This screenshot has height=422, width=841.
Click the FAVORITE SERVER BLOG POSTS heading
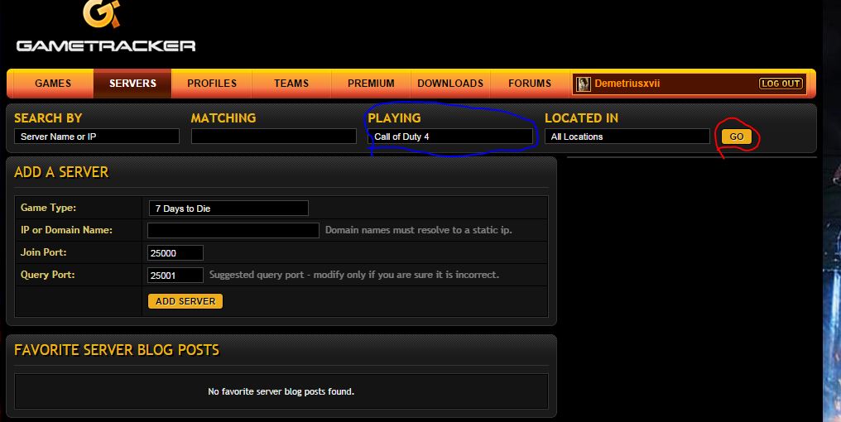point(117,350)
